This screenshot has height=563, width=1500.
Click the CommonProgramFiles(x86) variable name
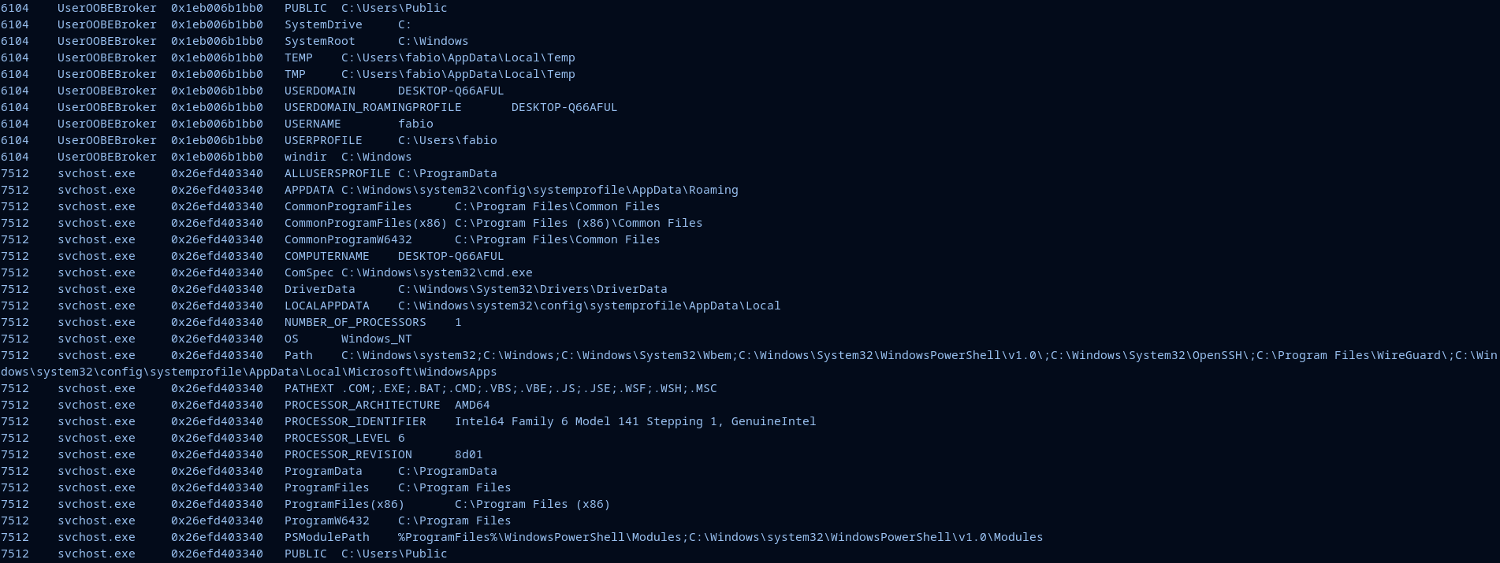point(365,223)
